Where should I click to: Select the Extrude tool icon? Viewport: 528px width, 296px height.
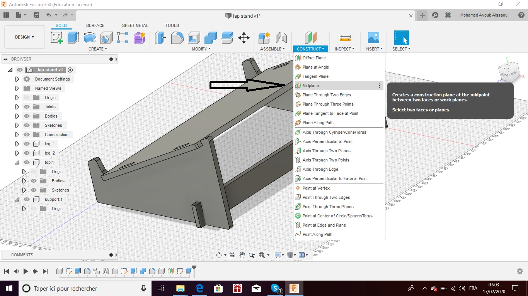click(x=73, y=38)
